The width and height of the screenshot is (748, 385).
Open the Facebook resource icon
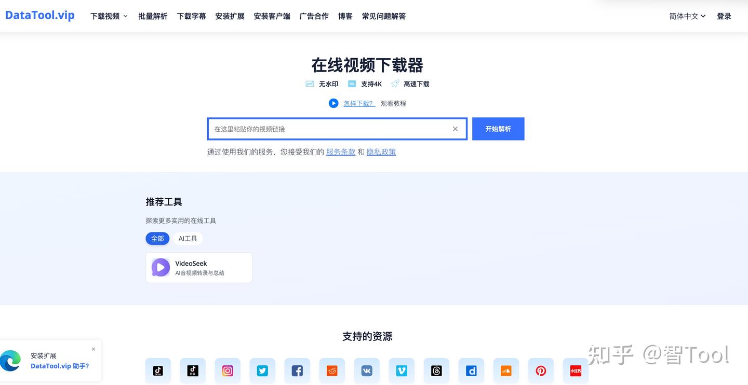pyautogui.click(x=297, y=370)
